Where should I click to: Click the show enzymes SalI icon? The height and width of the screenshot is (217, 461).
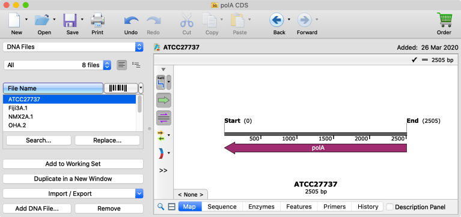[161, 82]
